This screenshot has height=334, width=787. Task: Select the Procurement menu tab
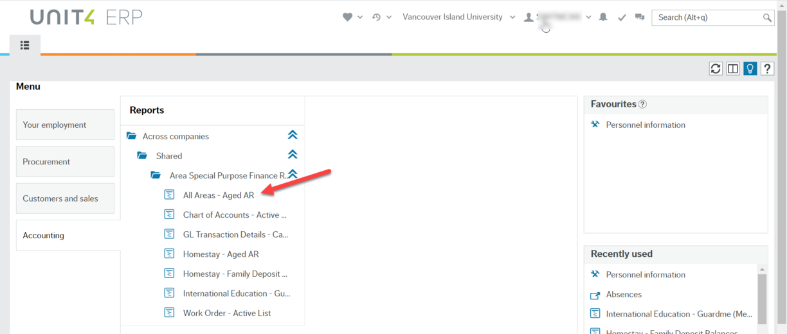[x=65, y=162]
